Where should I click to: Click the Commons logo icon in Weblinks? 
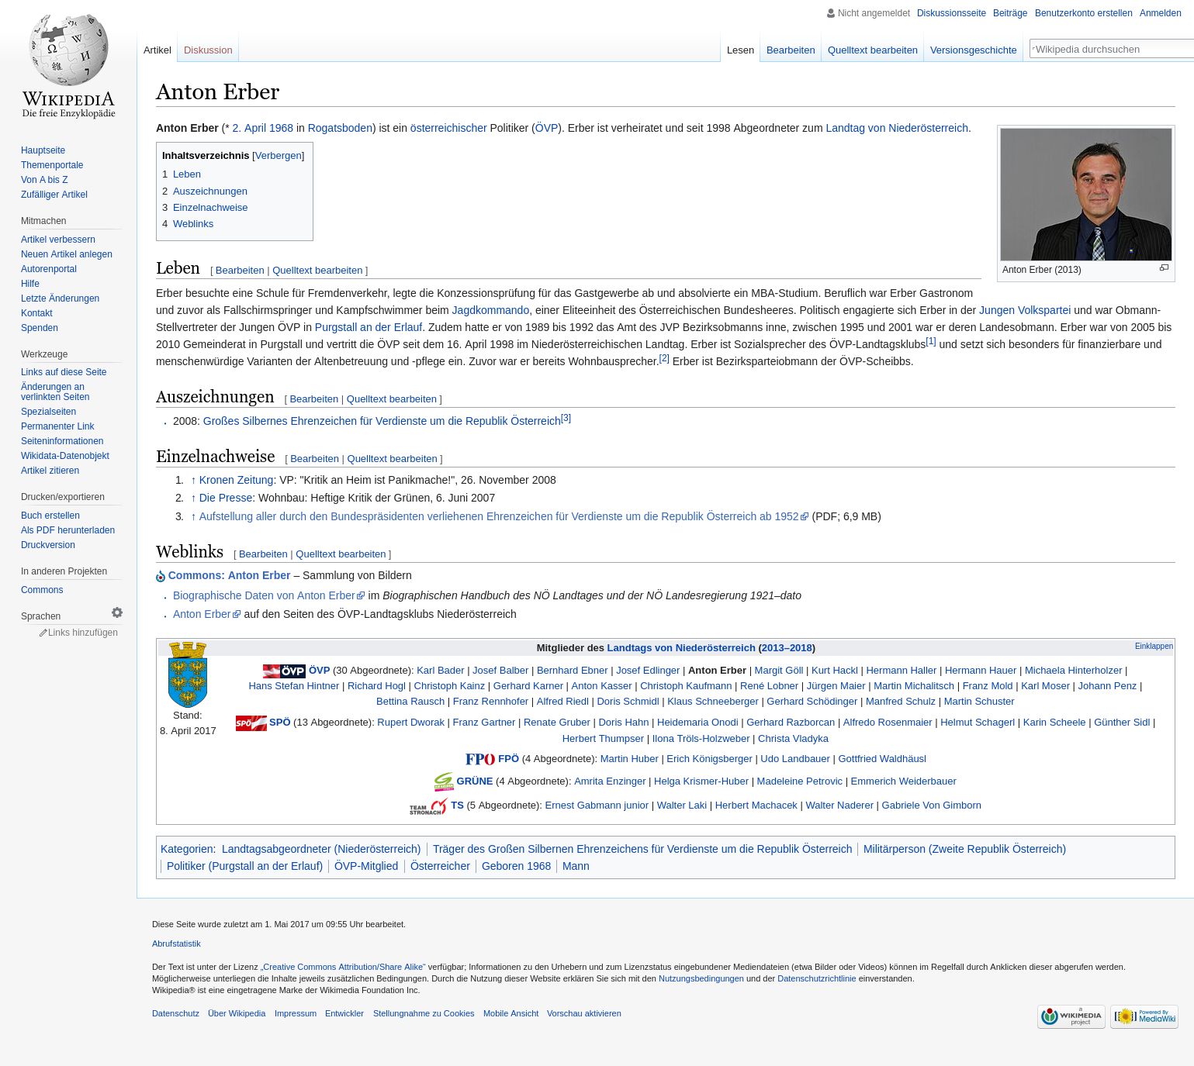(x=161, y=576)
